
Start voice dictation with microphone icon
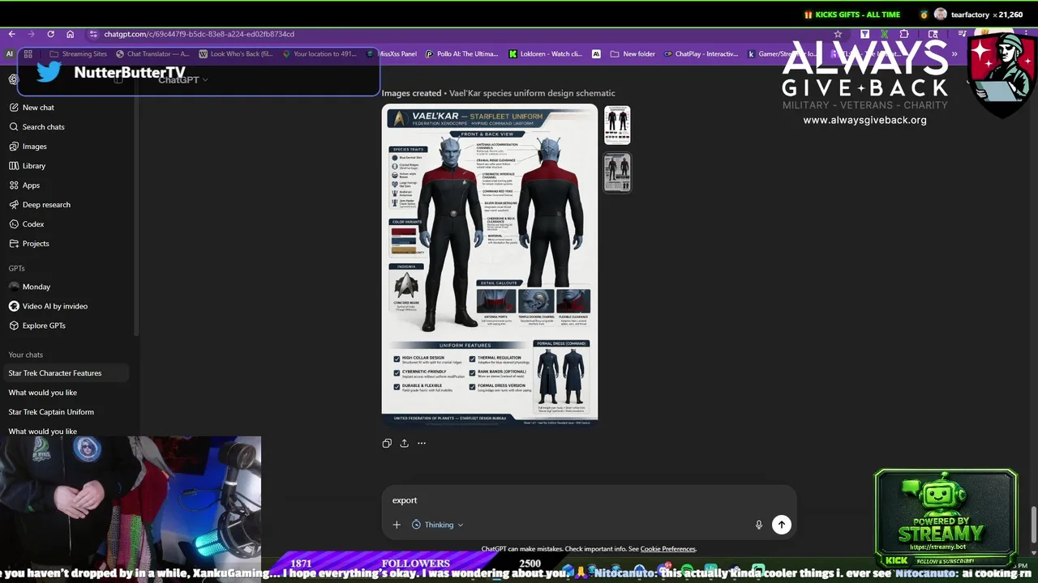point(759,525)
